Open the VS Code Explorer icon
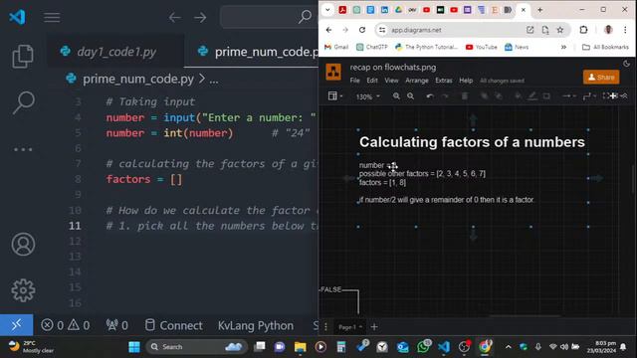This screenshot has height=358, width=637. click(23, 56)
